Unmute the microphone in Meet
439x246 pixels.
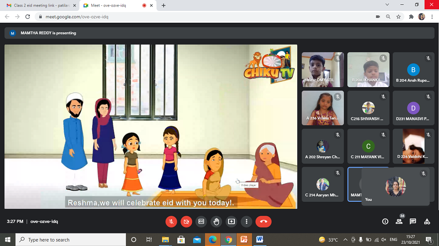[171, 221]
